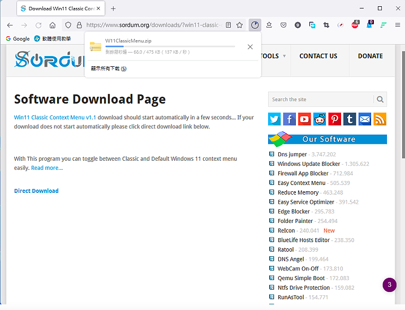
Task: Click the forward navigation arrow
Action: [x=24, y=25]
